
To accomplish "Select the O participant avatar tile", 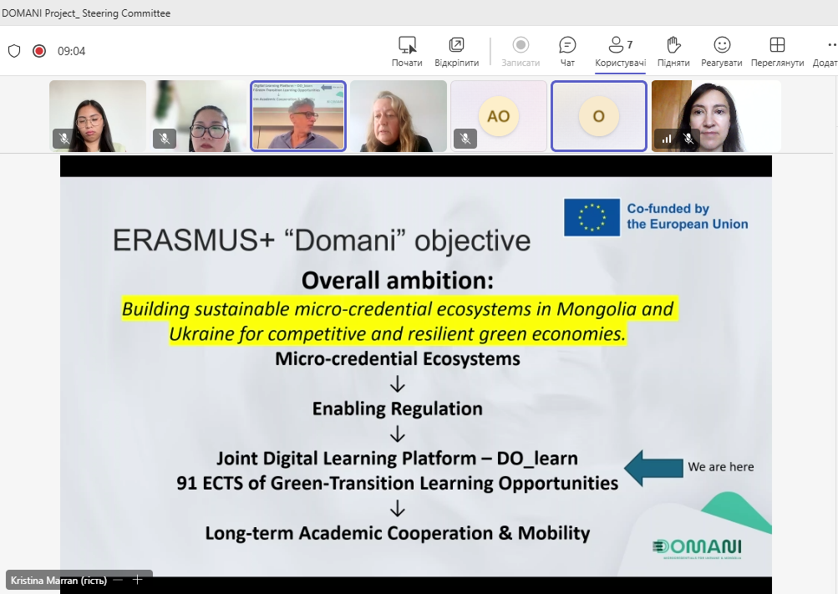I will tap(598, 116).
